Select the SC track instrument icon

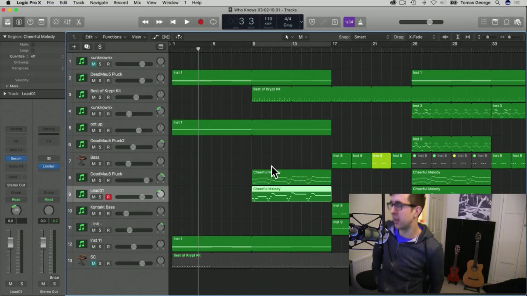pyautogui.click(x=82, y=260)
